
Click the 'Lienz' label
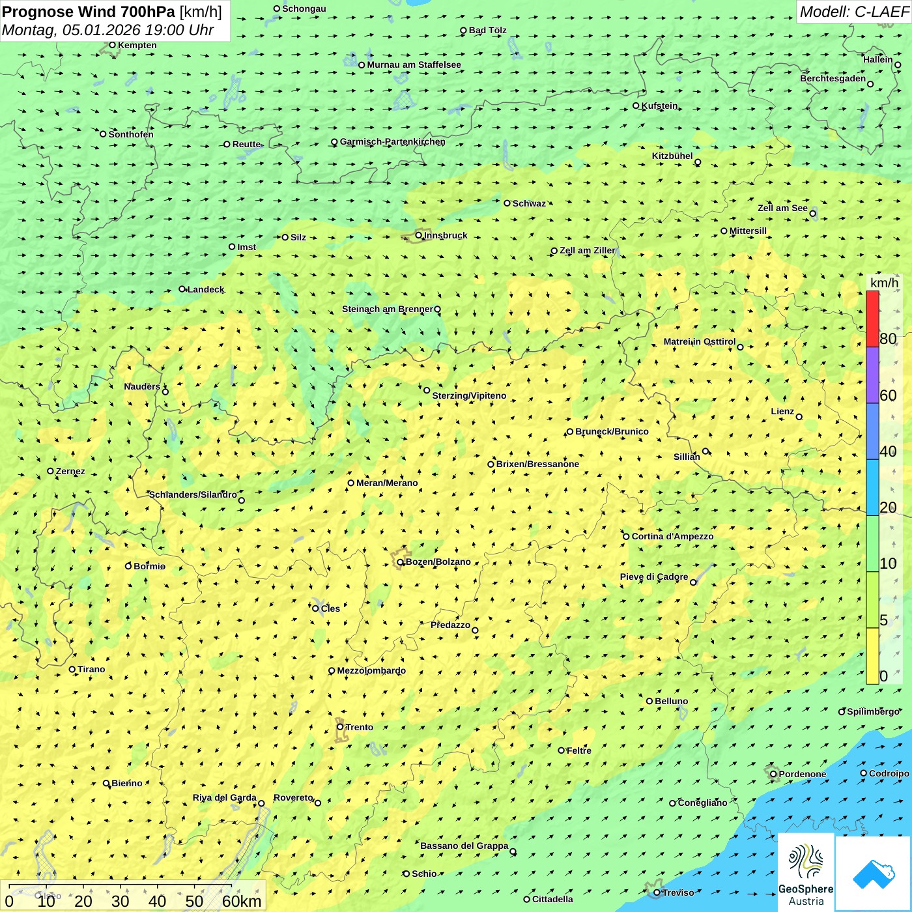pyautogui.click(x=782, y=411)
